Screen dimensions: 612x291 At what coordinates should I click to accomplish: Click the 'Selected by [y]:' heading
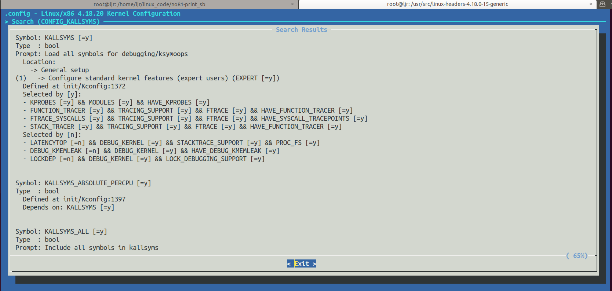(x=52, y=94)
